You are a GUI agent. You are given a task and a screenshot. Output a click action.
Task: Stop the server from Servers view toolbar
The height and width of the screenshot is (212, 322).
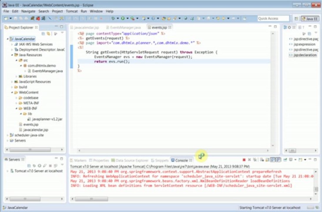point(50,166)
